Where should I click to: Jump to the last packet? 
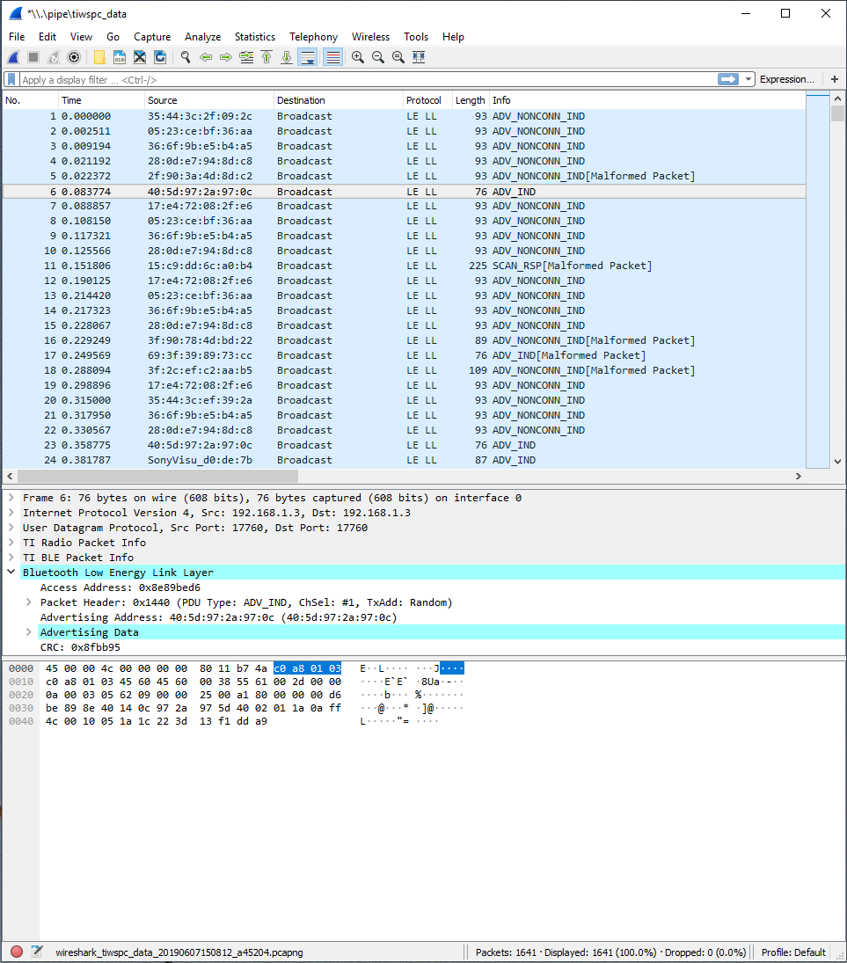point(286,58)
